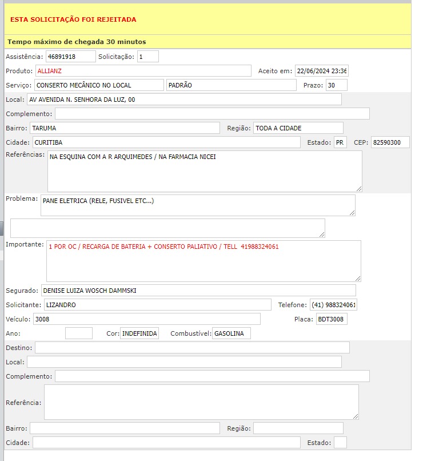Click the Combustível field GASOLINA
The height and width of the screenshot is (461, 431).
pyautogui.click(x=232, y=333)
